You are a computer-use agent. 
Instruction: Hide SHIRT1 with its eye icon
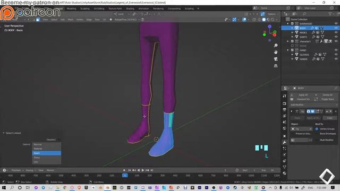336,37
